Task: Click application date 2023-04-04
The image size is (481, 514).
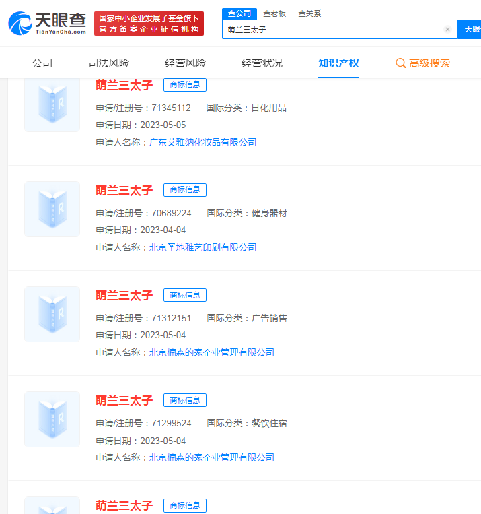Action: click(x=163, y=230)
